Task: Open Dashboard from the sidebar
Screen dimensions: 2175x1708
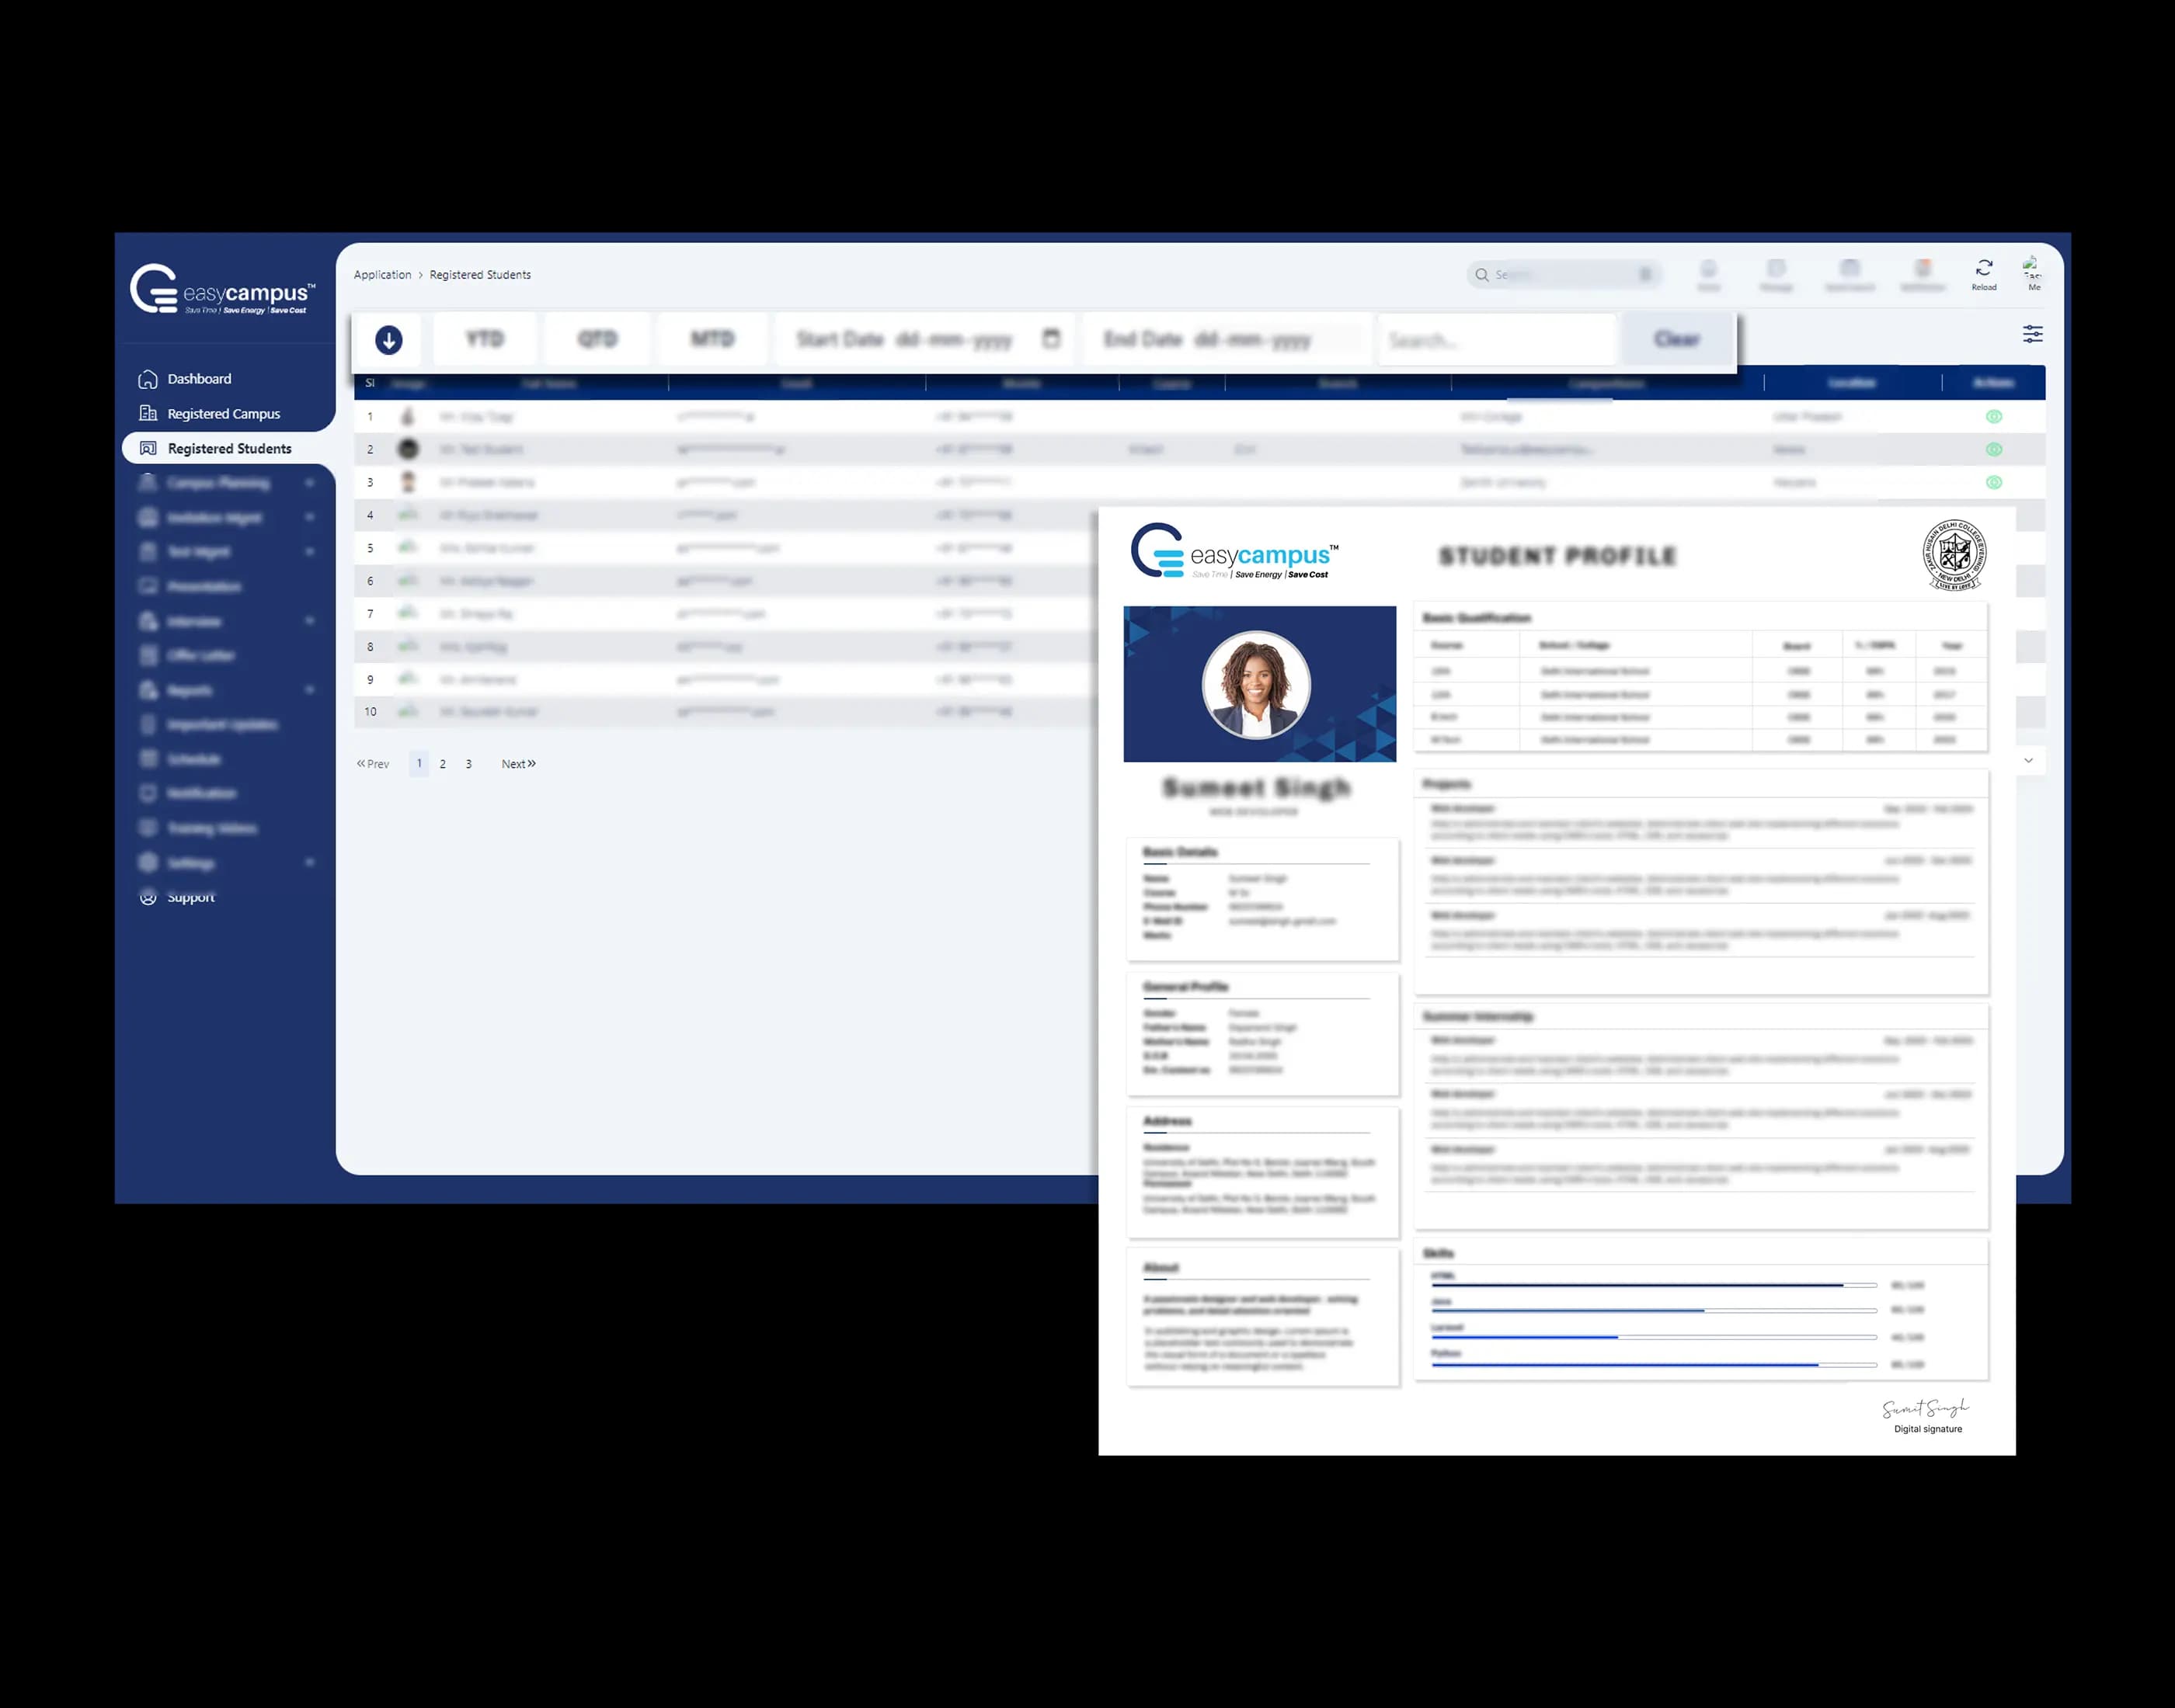Action: pyautogui.click(x=199, y=379)
